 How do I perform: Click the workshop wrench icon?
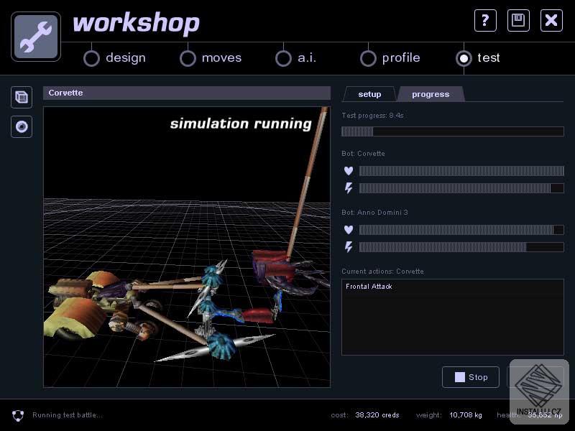point(36,37)
